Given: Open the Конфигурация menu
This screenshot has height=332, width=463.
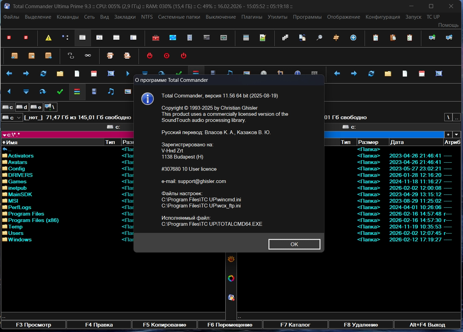Looking at the screenshot, I should [x=383, y=17].
